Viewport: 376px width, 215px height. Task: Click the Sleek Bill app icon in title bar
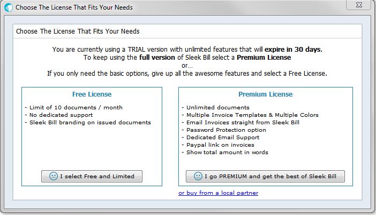click(8, 7)
